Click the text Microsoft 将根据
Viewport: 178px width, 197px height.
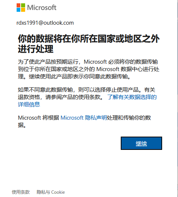click(x=38, y=118)
